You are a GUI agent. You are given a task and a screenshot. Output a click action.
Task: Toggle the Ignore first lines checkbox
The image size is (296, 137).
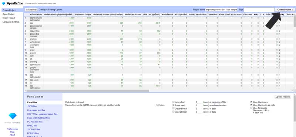click(x=173, y=102)
